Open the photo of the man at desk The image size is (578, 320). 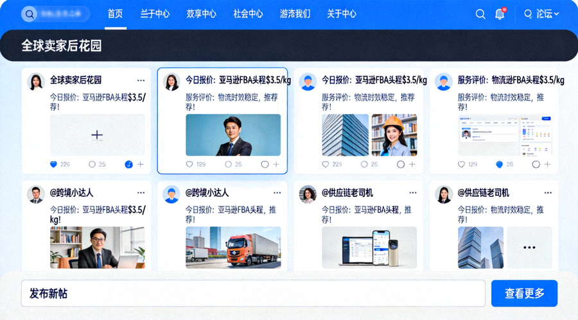pyautogui.click(x=98, y=248)
